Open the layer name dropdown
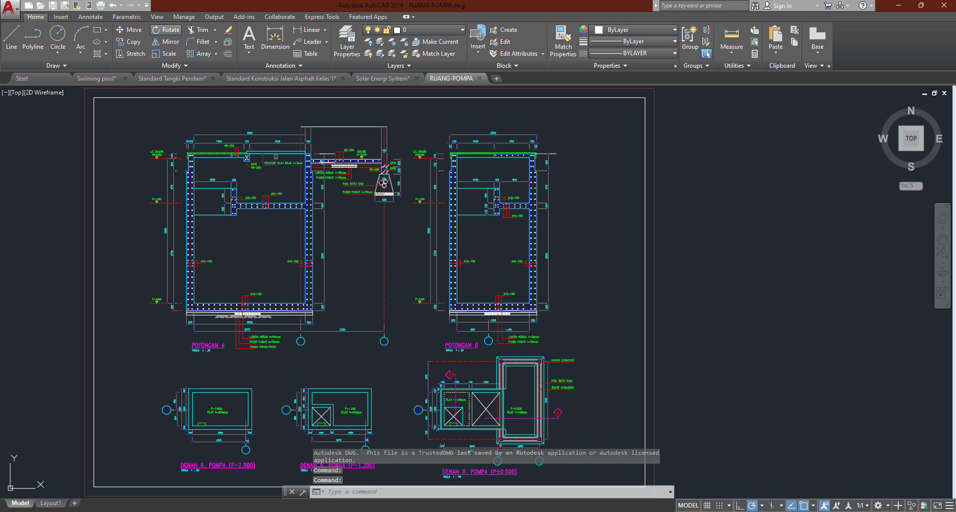Image resolution: width=956 pixels, height=512 pixels. 462,30
